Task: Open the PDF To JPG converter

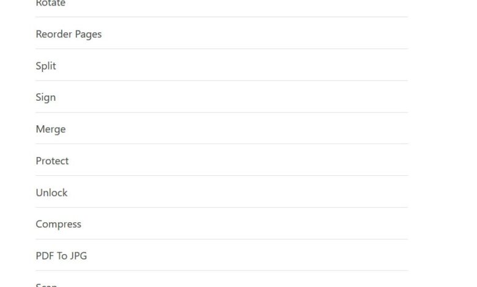Action: tap(61, 256)
